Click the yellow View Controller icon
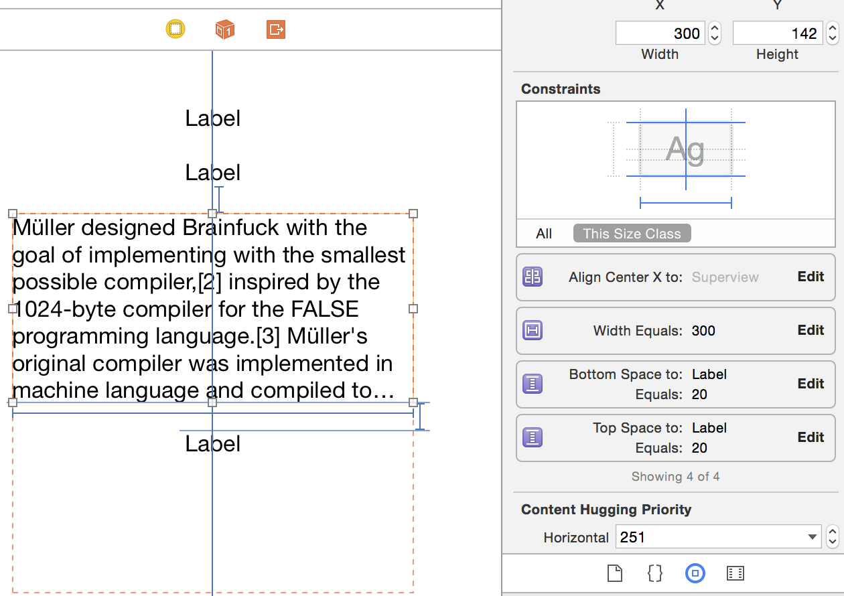This screenshot has width=844, height=596. (x=175, y=29)
